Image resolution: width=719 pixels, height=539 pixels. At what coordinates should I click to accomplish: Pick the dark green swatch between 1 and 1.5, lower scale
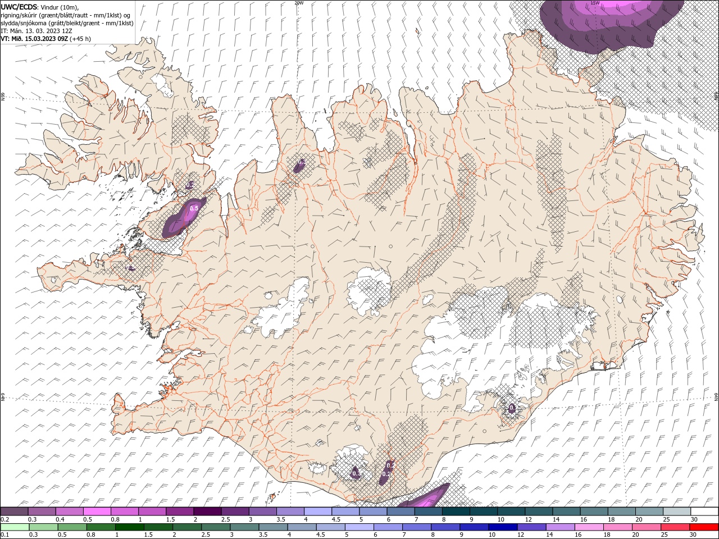tap(130, 527)
